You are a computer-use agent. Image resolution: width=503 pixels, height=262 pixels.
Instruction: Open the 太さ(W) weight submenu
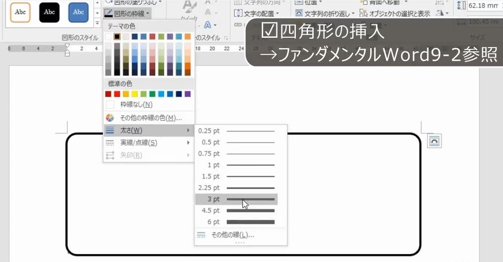click(149, 130)
